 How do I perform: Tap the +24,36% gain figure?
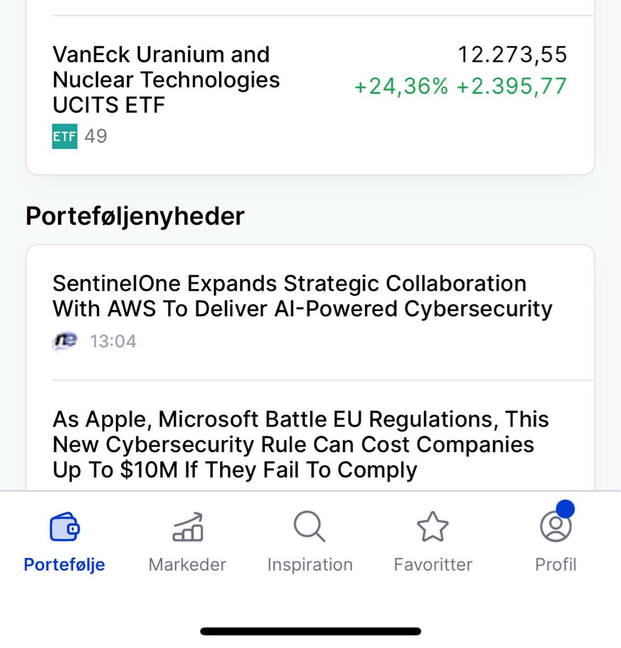(401, 87)
